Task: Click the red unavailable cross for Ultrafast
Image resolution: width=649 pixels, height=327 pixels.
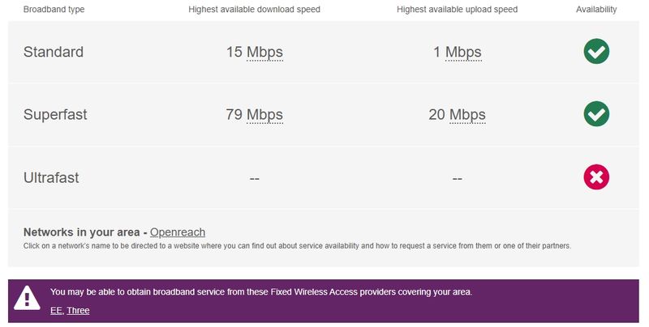Action: click(x=596, y=177)
